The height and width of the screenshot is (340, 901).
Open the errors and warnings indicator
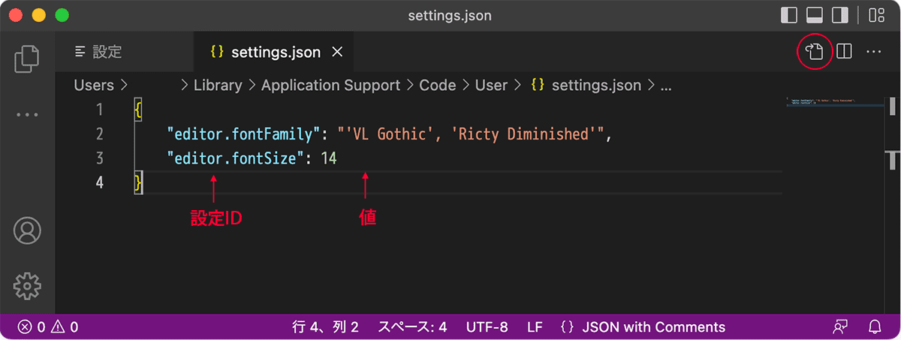click(49, 327)
